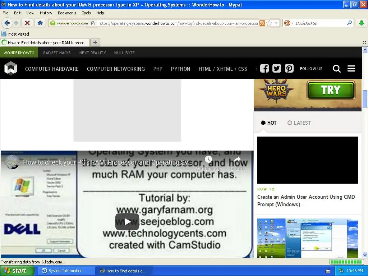This screenshot has height=276, width=368.
Task: Open the Edit menu
Action: coord(17,13)
